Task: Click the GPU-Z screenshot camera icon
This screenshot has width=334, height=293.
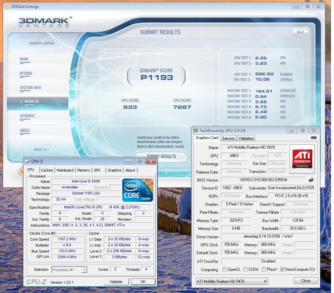Action: point(313,138)
